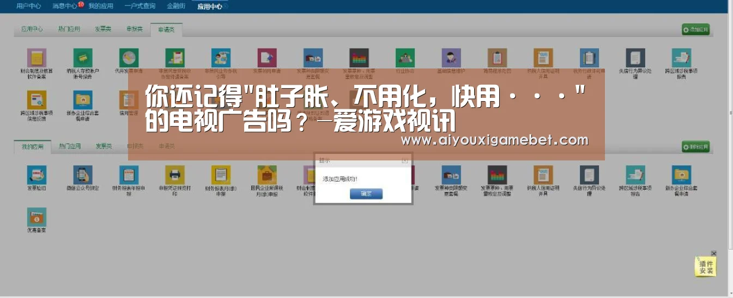Open 一户式查询 in top navigation
This screenshot has width=733, height=298.
point(140,6)
